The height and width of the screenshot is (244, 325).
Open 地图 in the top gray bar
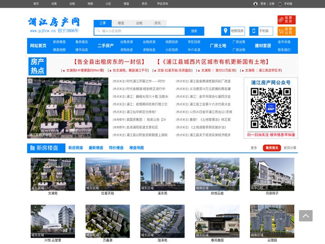90,4
